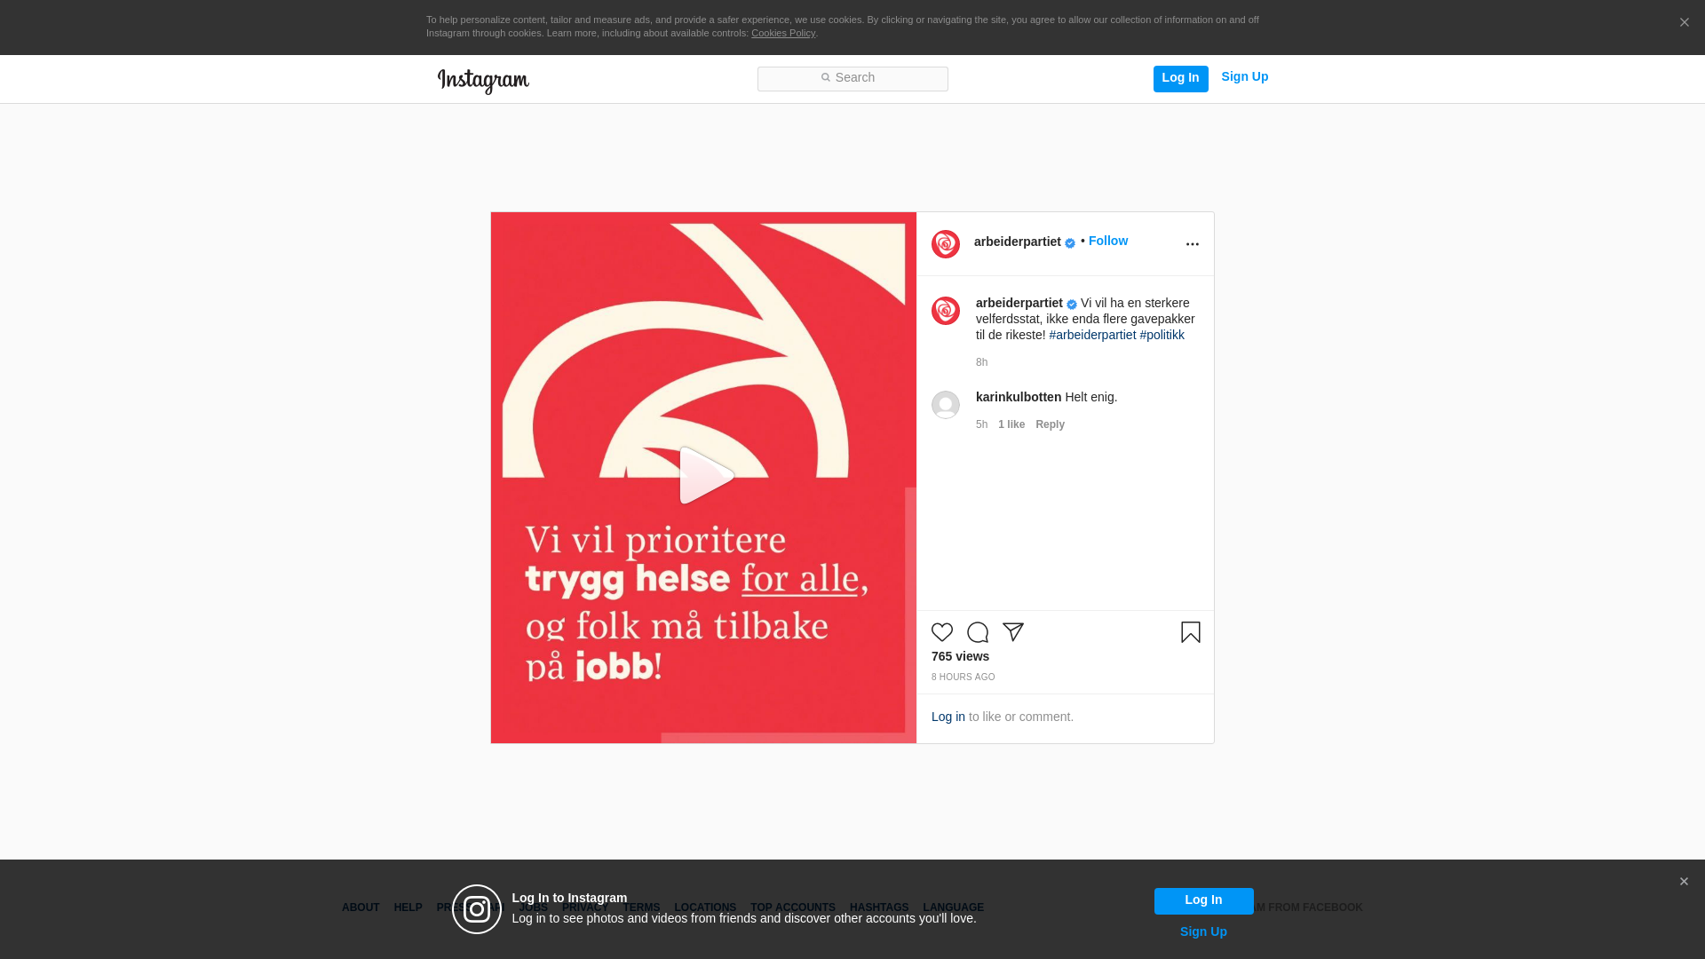Open the #politikk hashtag
This screenshot has height=959, width=1705.
tap(1162, 335)
